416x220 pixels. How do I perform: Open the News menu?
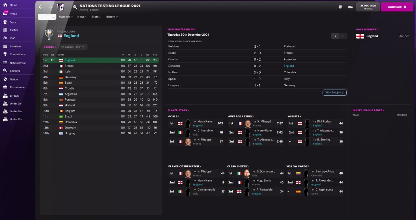click(x=82, y=17)
